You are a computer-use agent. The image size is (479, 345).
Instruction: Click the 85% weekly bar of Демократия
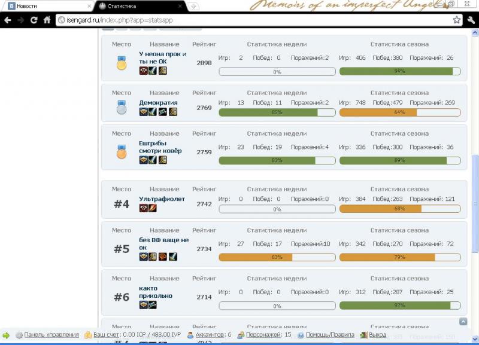click(x=277, y=112)
